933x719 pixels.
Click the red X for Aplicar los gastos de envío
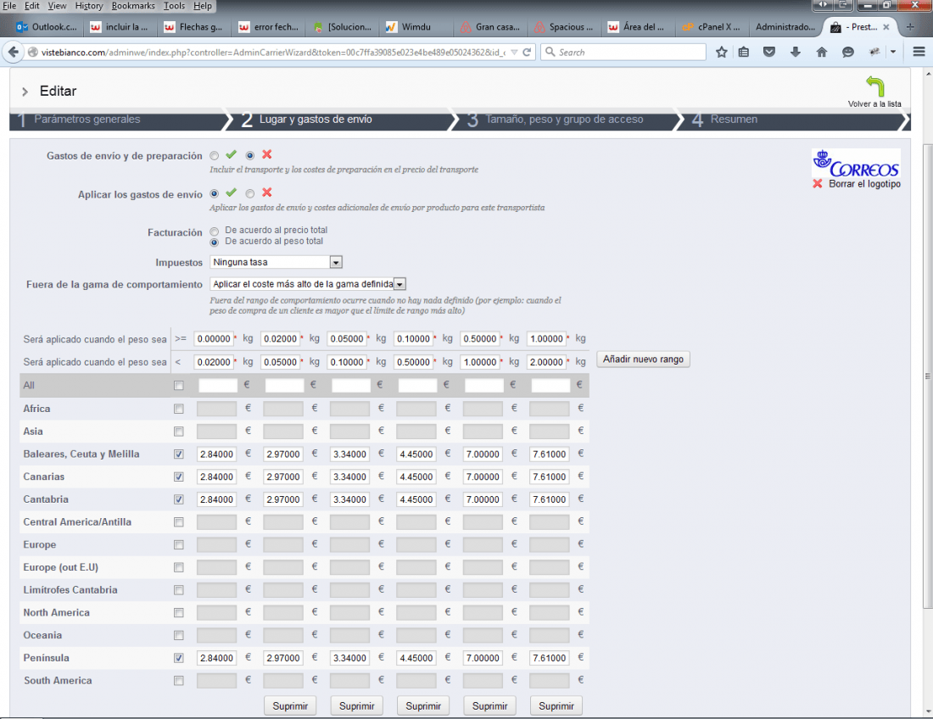(267, 192)
